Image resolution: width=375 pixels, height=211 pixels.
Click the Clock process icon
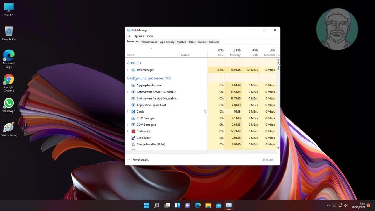(133, 112)
